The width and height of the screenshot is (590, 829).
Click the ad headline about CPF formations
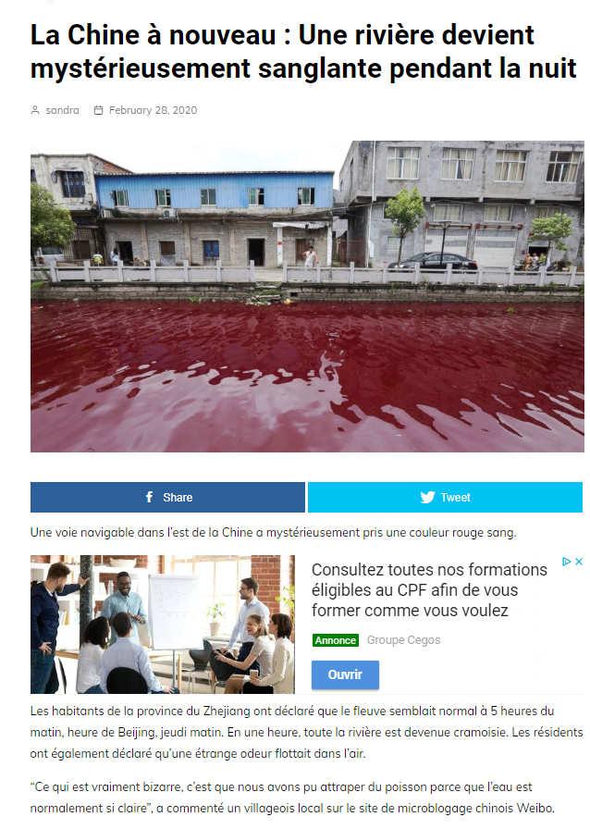[x=429, y=590]
